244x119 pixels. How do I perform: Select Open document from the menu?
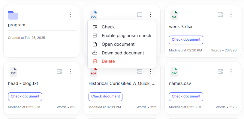pyautogui.click(x=122, y=44)
